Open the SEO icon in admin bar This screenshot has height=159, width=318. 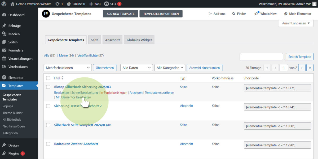pyautogui.click(x=106, y=4)
